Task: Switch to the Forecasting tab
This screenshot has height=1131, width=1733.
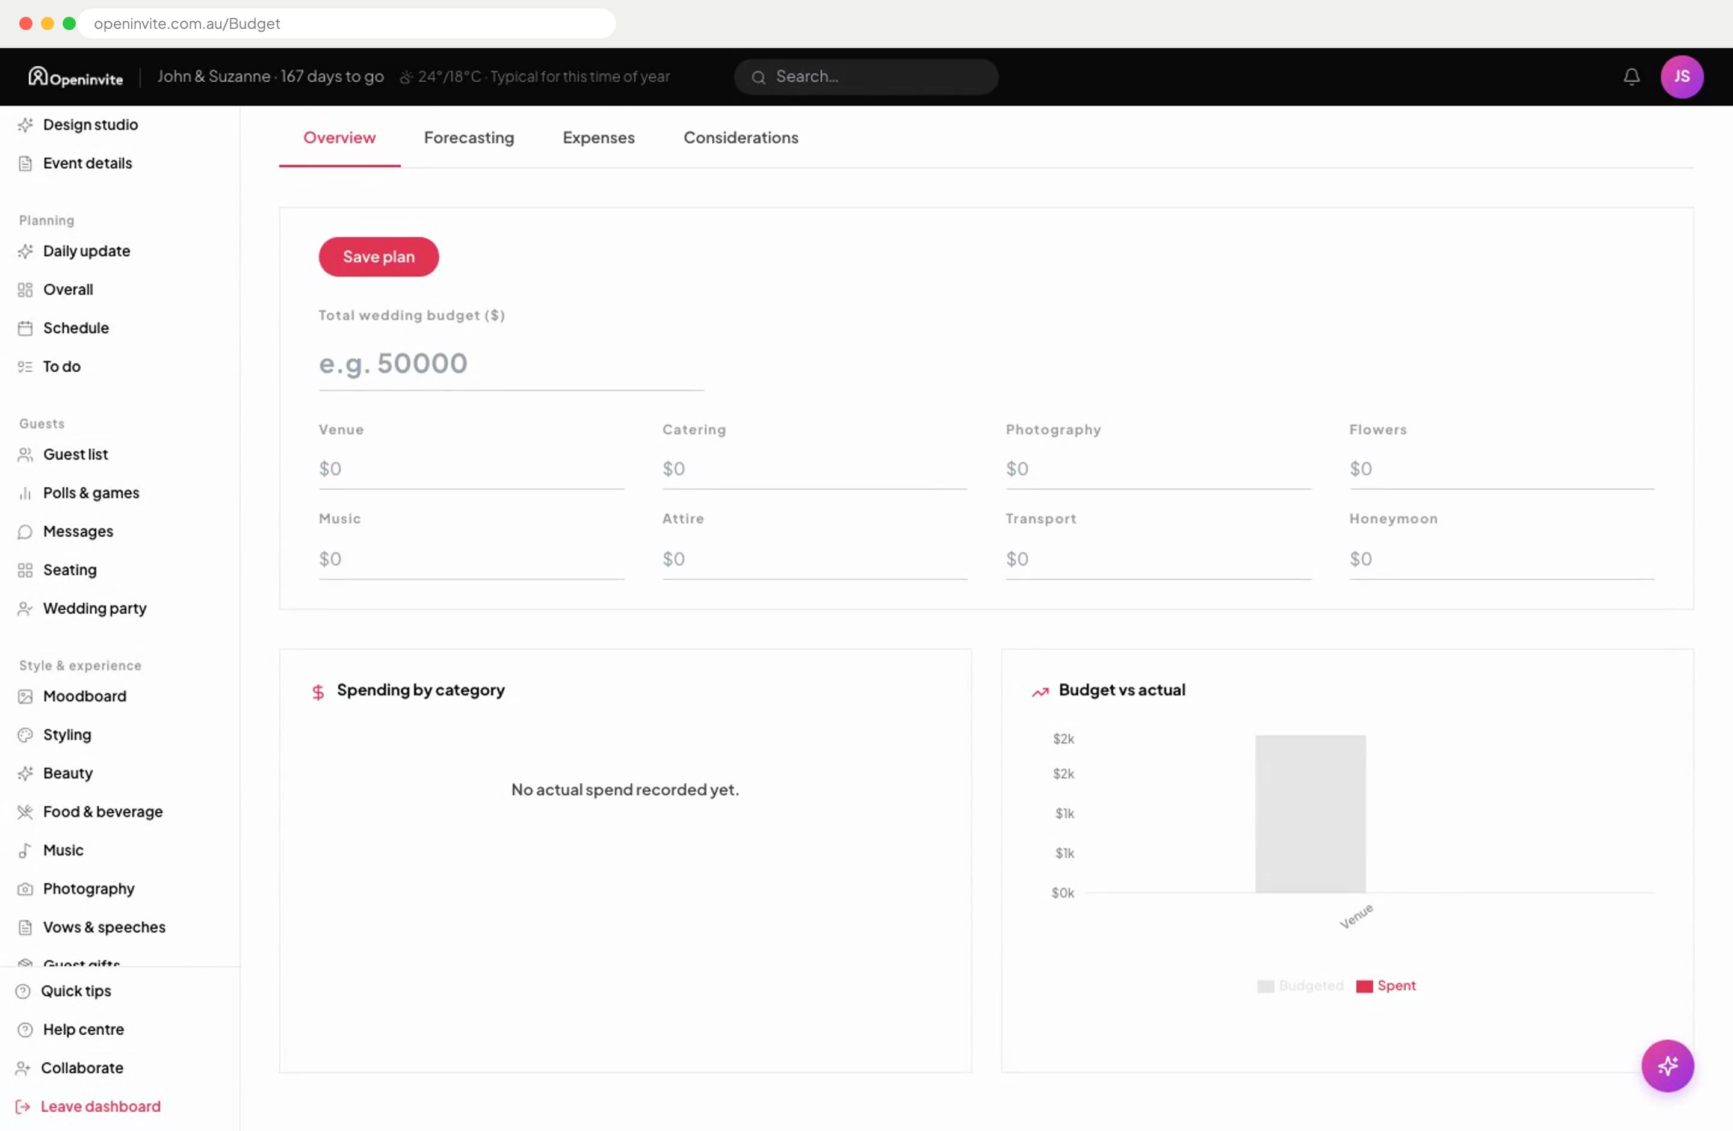Action: 469,138
